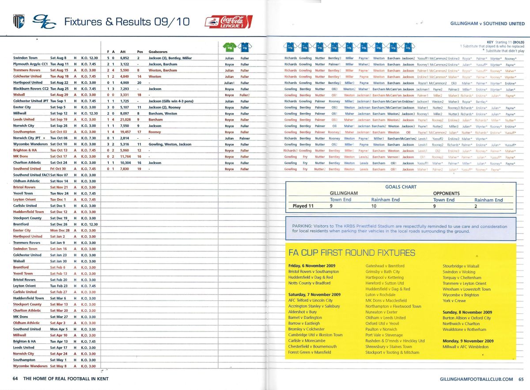This screenshot has width=530, height=390.
Task: Select the Blackburn Rovers CC2 fixture
Action: point(55,88)
